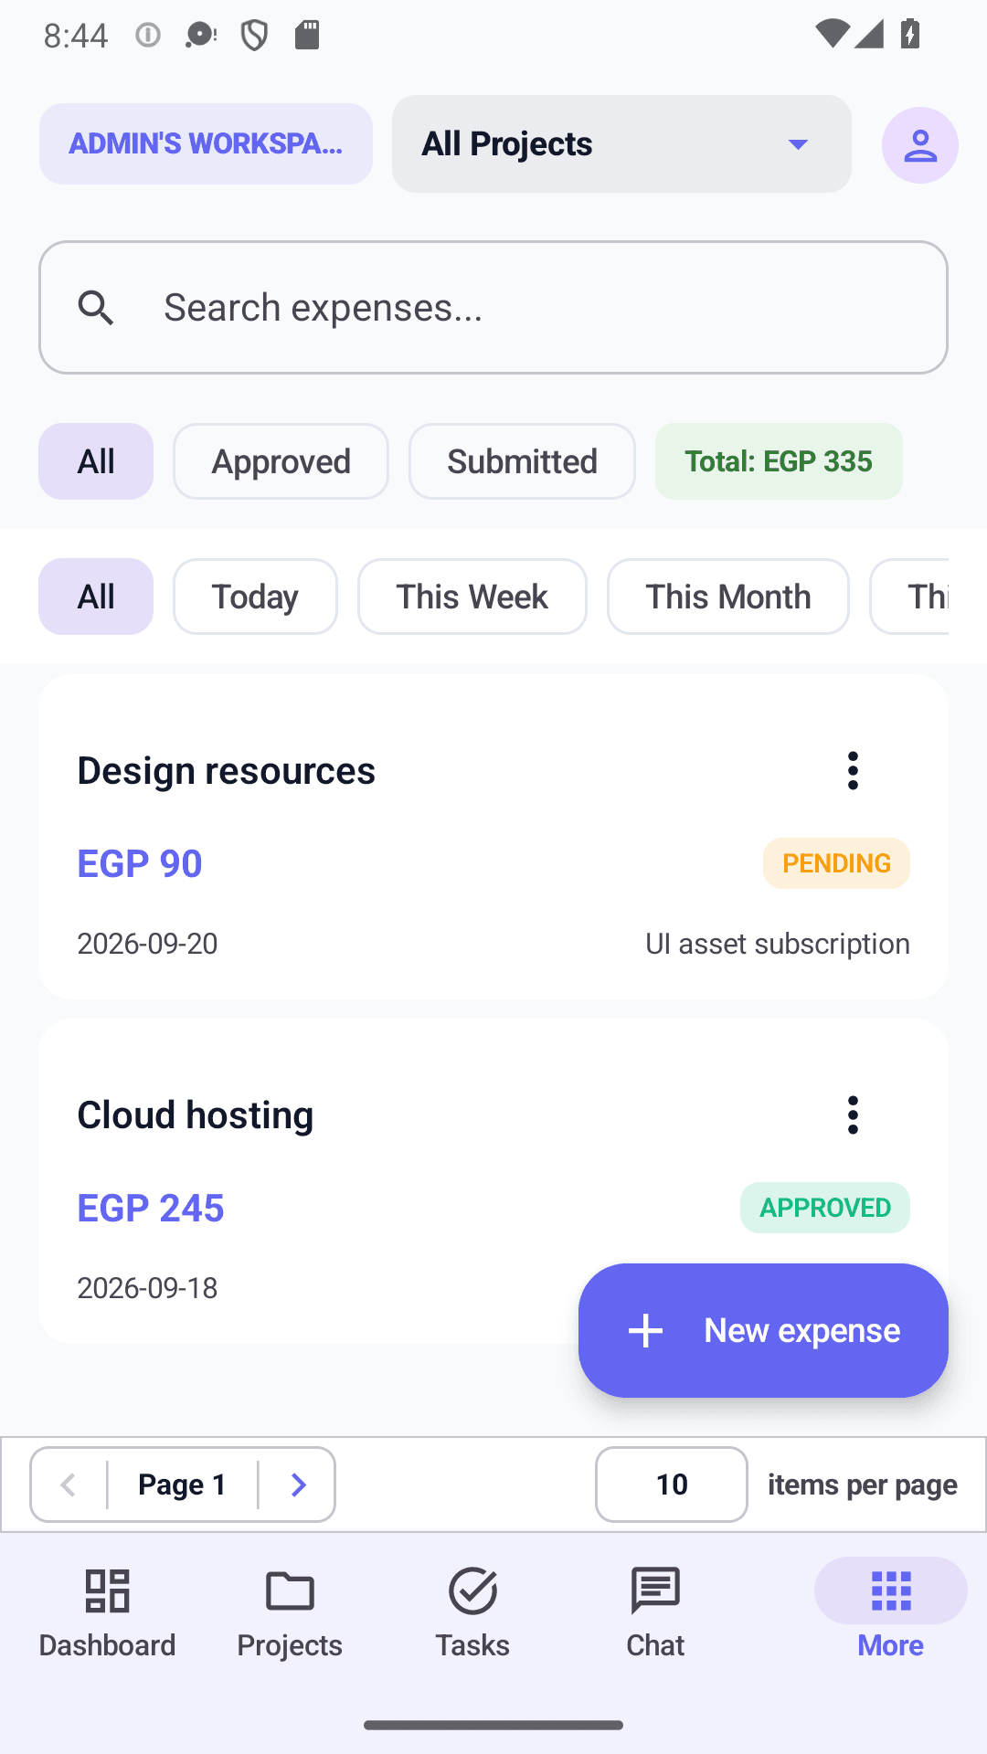Open the Dashboard nav icon

click(107, 1591)
